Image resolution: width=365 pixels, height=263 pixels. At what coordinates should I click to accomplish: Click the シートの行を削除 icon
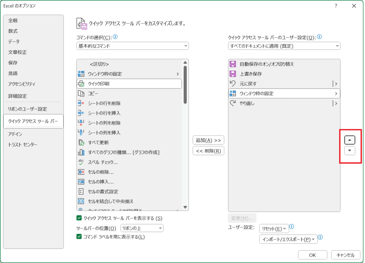coord(81,103)
